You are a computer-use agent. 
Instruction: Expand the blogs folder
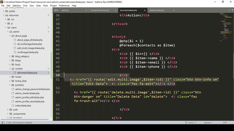pyautogui.click(x=10, y=60)
